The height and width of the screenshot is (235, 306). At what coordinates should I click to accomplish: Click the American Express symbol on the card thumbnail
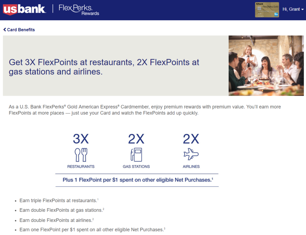click(276, 14)
